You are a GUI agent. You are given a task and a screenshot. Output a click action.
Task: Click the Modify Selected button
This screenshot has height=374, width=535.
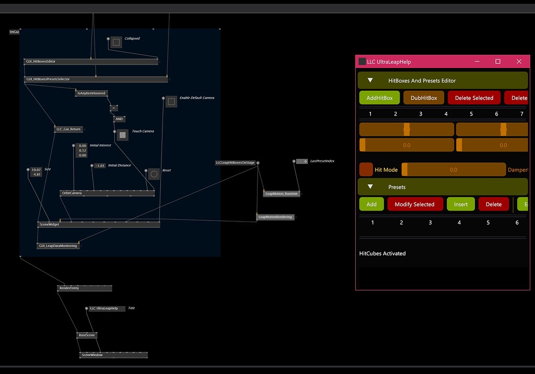point(414,204)
